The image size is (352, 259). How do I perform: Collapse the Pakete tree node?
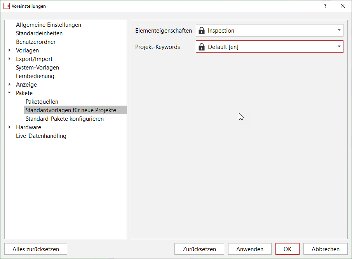[x=9, y=93]
